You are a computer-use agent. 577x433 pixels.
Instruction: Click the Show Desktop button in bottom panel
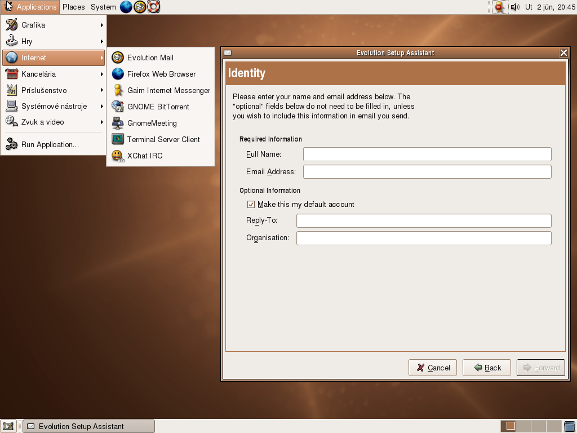point(8,426)
